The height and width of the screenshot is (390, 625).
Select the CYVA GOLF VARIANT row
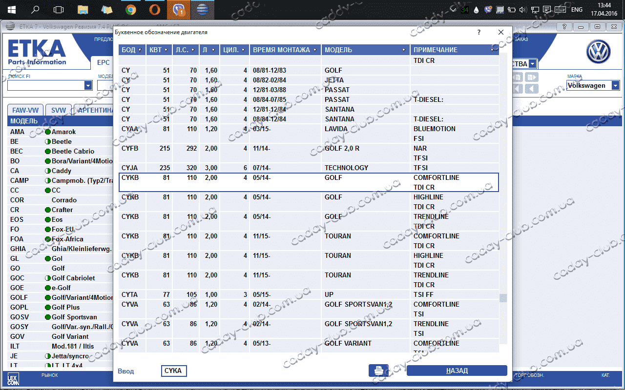point(309,346)
